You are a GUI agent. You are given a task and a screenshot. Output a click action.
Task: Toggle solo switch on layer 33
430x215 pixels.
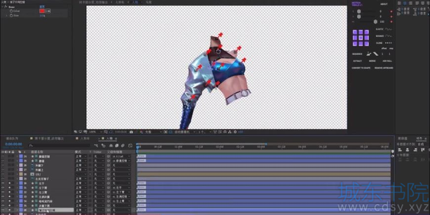[x=9, y=197]
